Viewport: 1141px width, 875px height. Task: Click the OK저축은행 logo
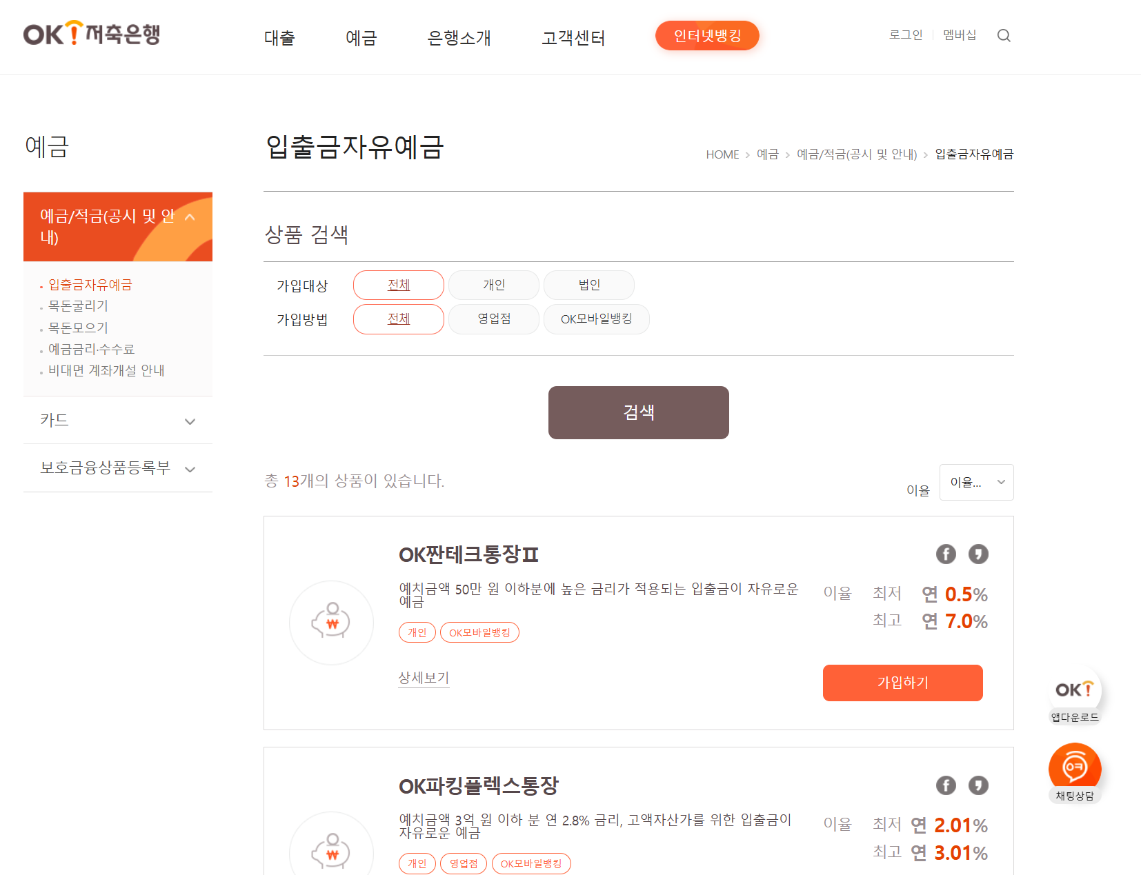[91, 33]
